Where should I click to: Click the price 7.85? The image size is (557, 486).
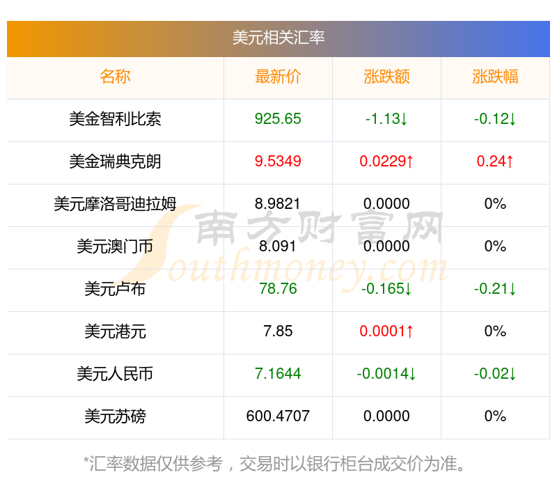click(278, 331)
